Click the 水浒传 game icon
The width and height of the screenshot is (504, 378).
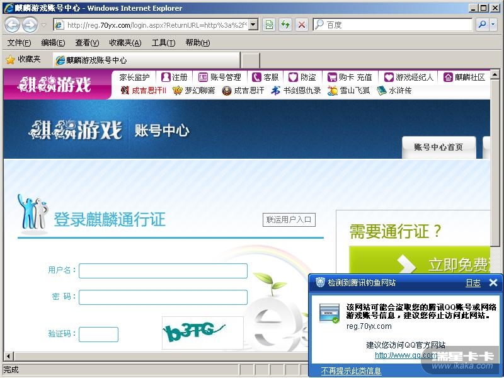tap(382, 91)
